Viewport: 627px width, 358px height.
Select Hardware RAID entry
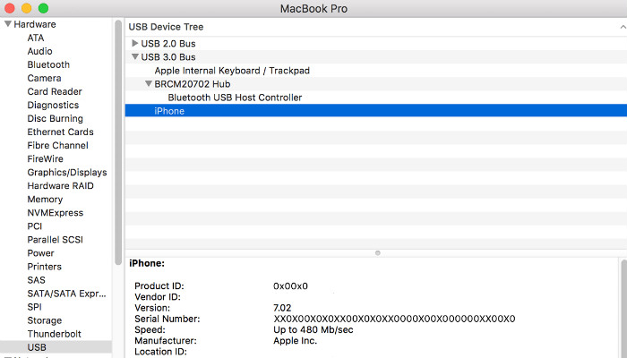[x=60, y=186]
